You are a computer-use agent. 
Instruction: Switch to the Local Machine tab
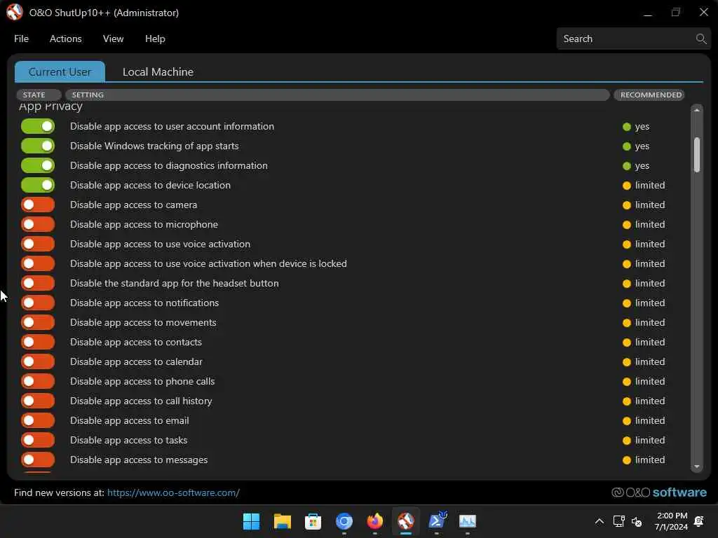(x=158, y=72)
